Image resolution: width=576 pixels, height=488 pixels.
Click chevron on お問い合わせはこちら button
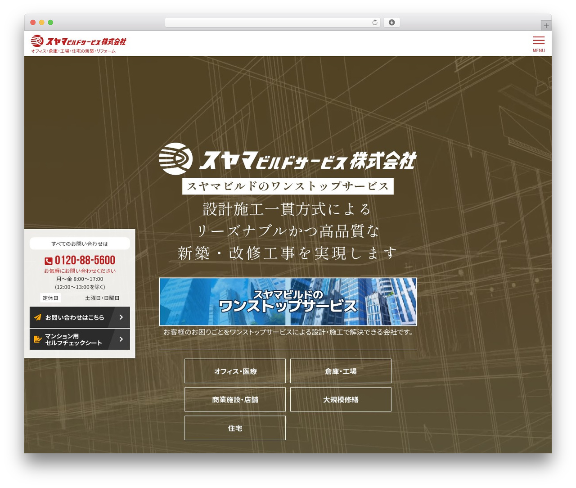[x=121, y=317]
